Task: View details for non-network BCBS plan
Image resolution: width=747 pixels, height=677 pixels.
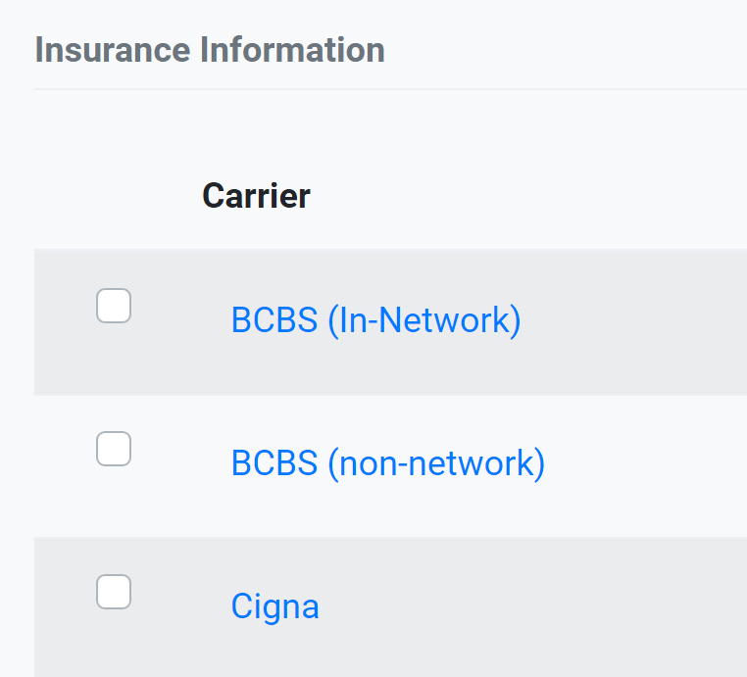Action: pyautogui.click(x=388, y=463)
